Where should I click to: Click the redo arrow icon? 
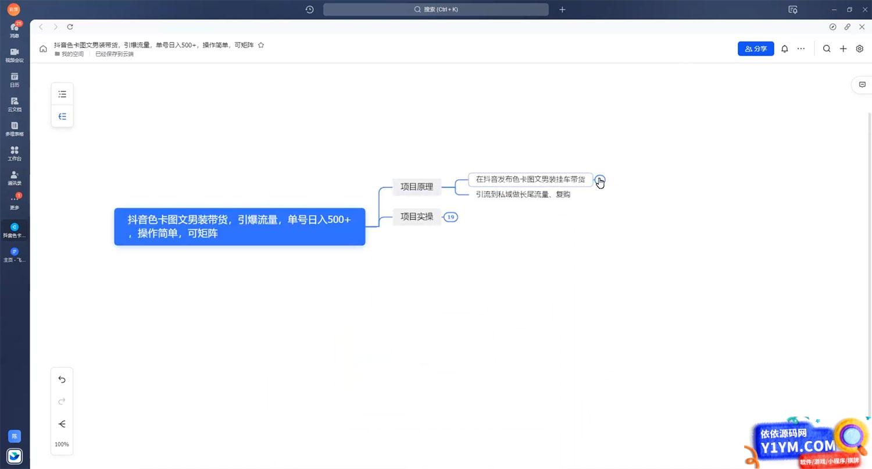click(x=62, y=402)
